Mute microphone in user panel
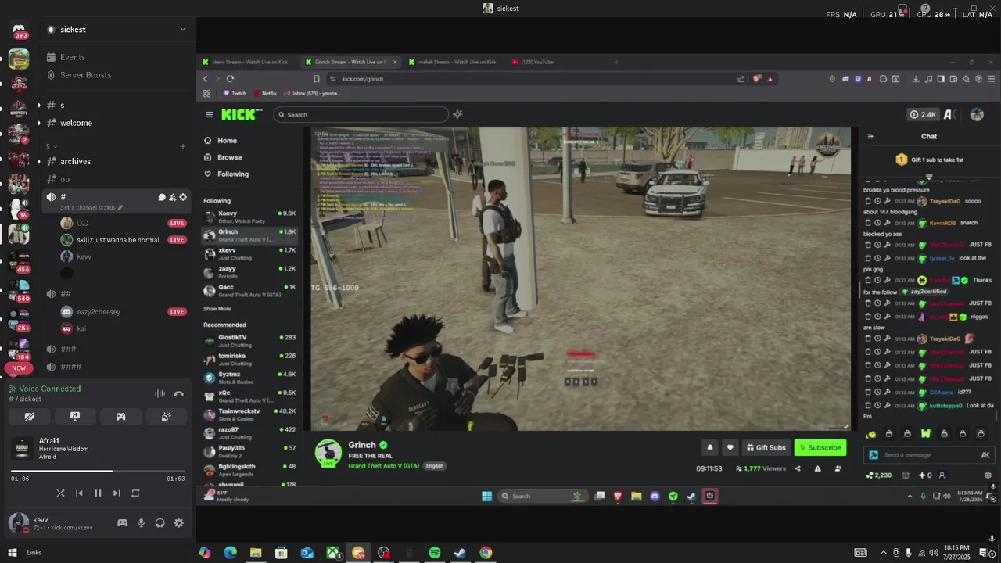 point(142,523)
